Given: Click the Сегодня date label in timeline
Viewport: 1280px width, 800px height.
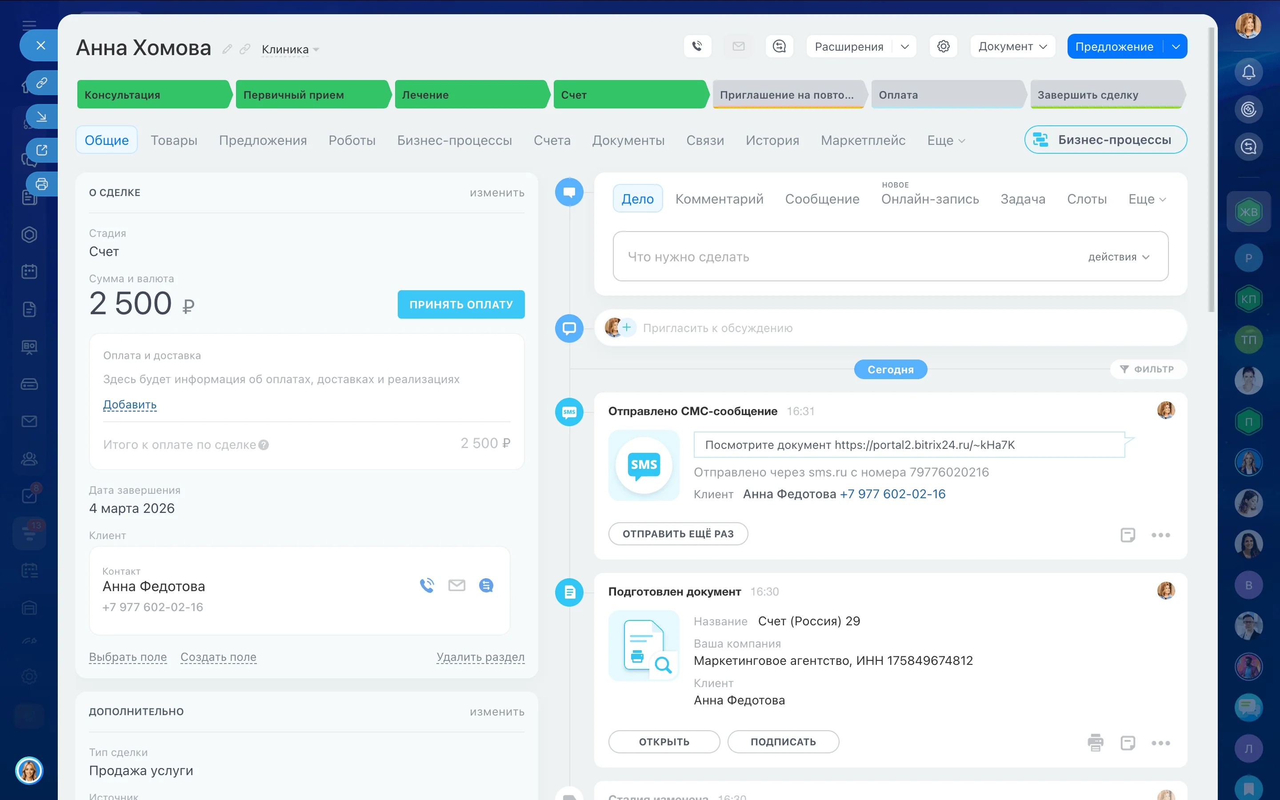Looking at the screenshot, I should (x=890, y=369).
